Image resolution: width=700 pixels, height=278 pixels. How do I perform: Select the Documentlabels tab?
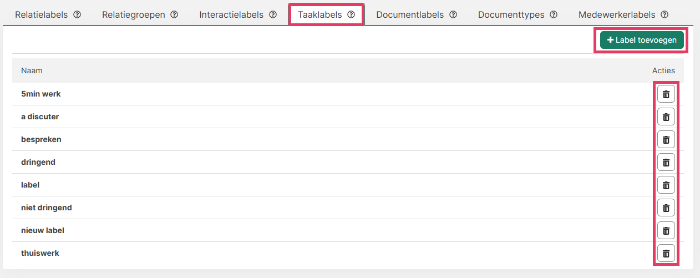[x=410, y=15]
